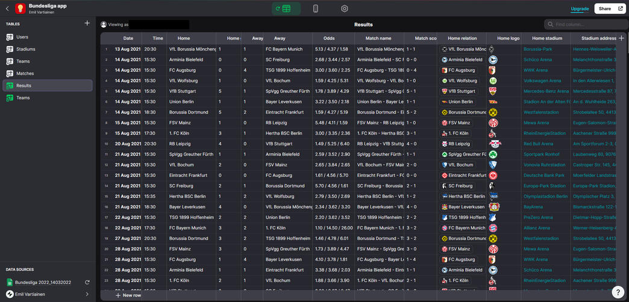
Task: Select home cell SpVgg Greuther Fürth row 11
Action: tap(191, 154)
